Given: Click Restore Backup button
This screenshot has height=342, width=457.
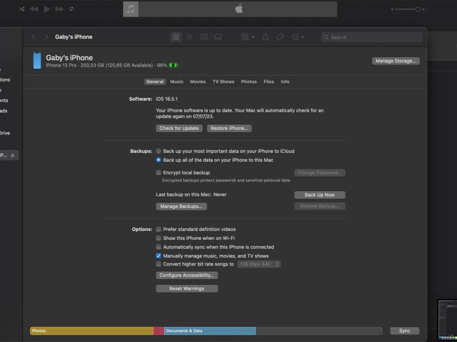Looking at the screenshot, I should (x=320, y=206).
